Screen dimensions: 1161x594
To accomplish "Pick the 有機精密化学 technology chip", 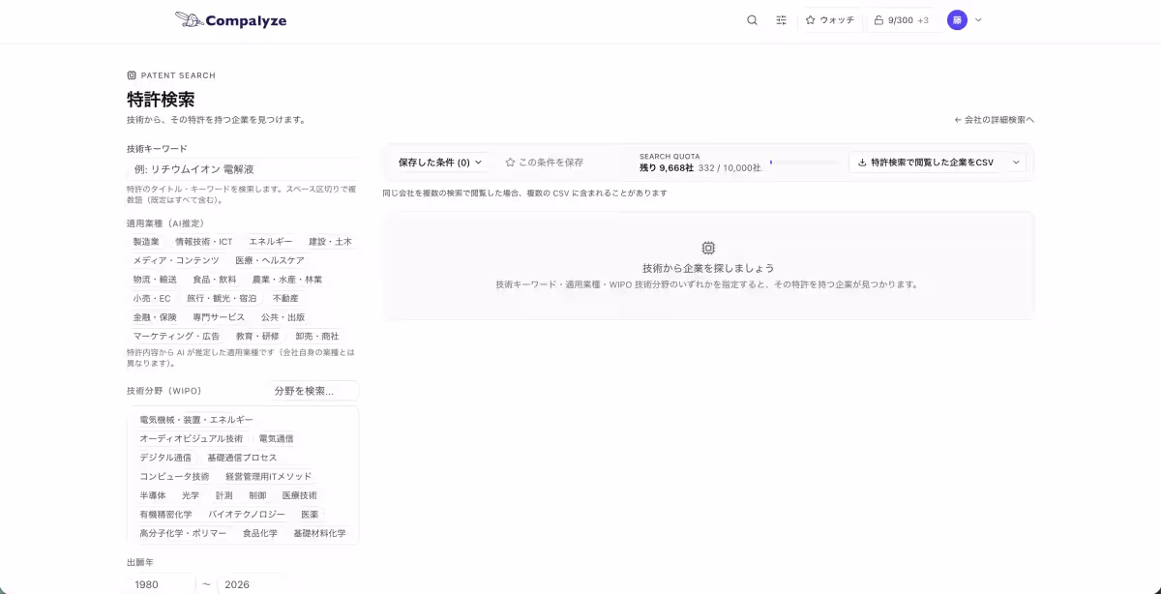I will click(x=165, y=514).
